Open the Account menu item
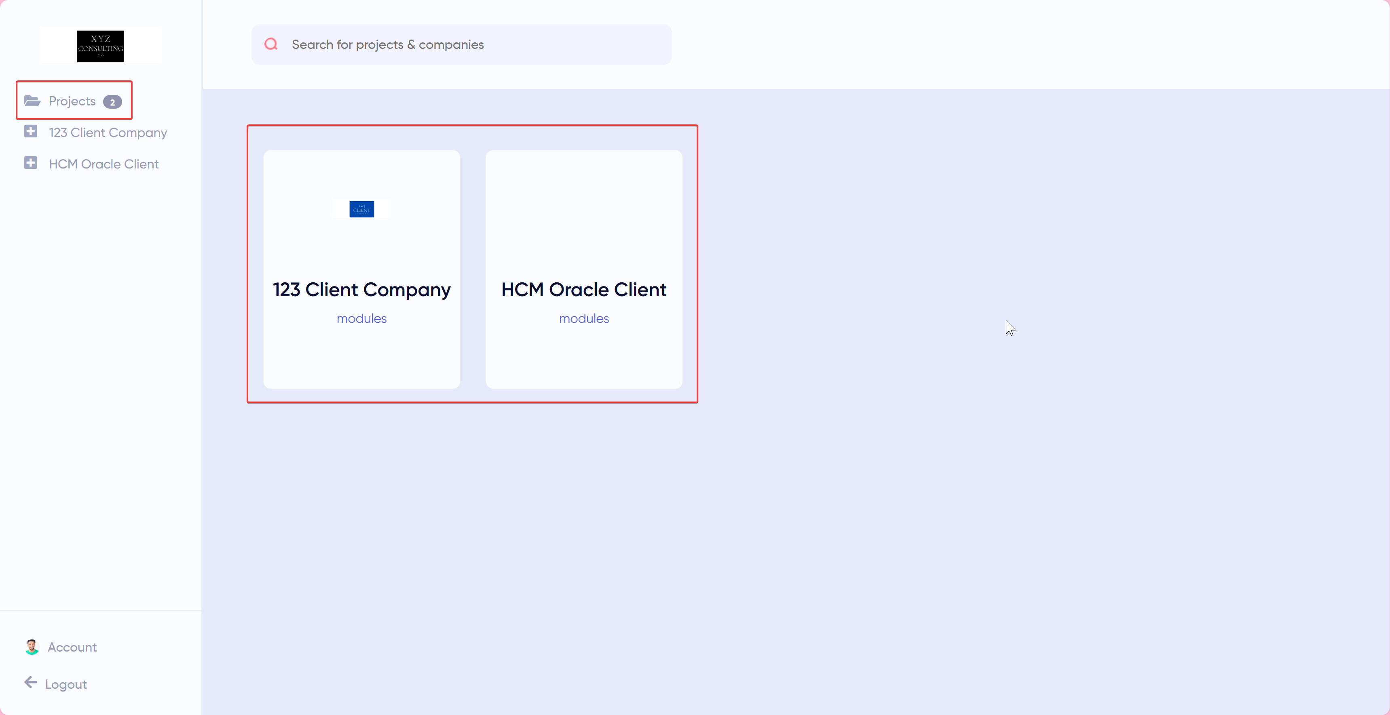The image size is (1390, 715). [72, 647]
